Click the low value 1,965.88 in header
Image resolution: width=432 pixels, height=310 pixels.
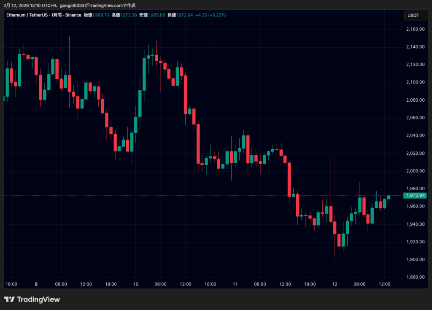tap(157, 15)
